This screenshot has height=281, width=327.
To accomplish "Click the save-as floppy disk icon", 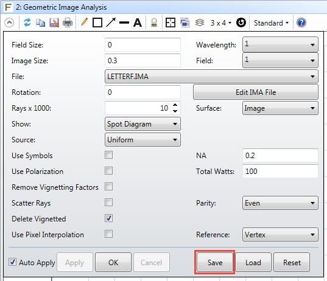I will (x=54, y=23).
